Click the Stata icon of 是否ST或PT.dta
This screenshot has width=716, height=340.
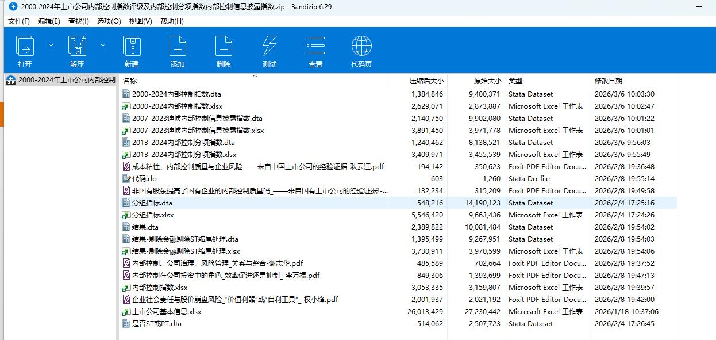pos(126,323)
